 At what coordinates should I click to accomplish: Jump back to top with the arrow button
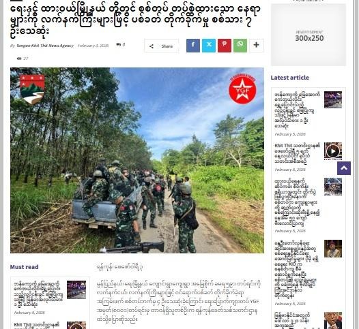(x=344, y=168)
